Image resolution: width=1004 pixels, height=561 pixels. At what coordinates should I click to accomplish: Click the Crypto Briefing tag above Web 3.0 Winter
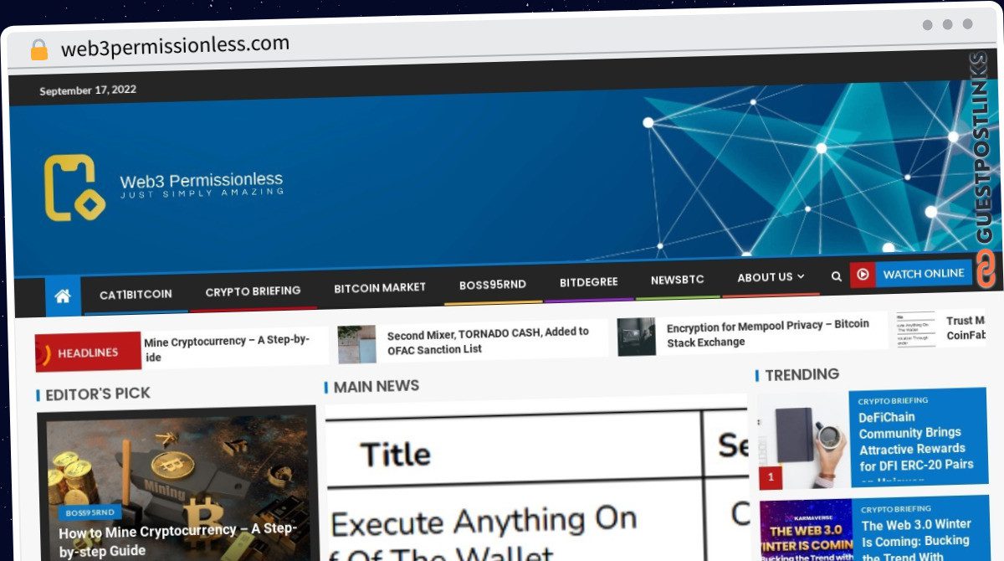pos(896,509)
